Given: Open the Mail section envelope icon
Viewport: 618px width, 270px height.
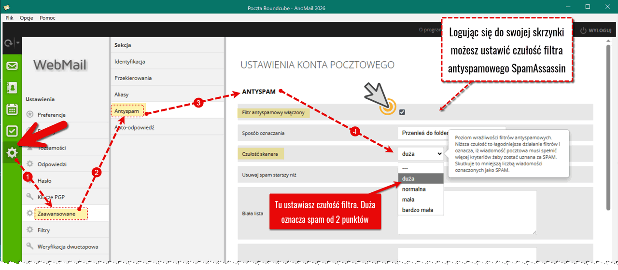Looking at the screenshot, I should click(12, 66).
